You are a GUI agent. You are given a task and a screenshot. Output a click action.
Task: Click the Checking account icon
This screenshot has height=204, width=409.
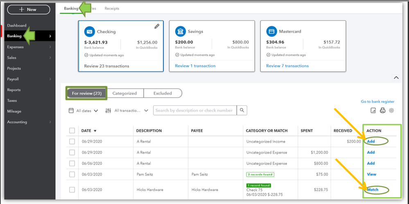[x=89, y=31]
